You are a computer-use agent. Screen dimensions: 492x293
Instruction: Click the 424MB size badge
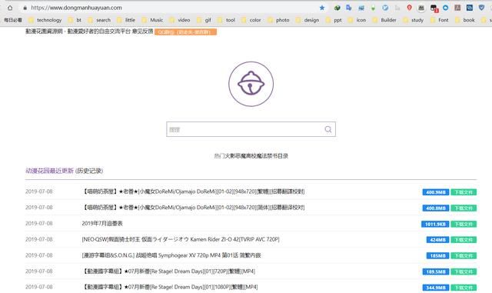437,240
